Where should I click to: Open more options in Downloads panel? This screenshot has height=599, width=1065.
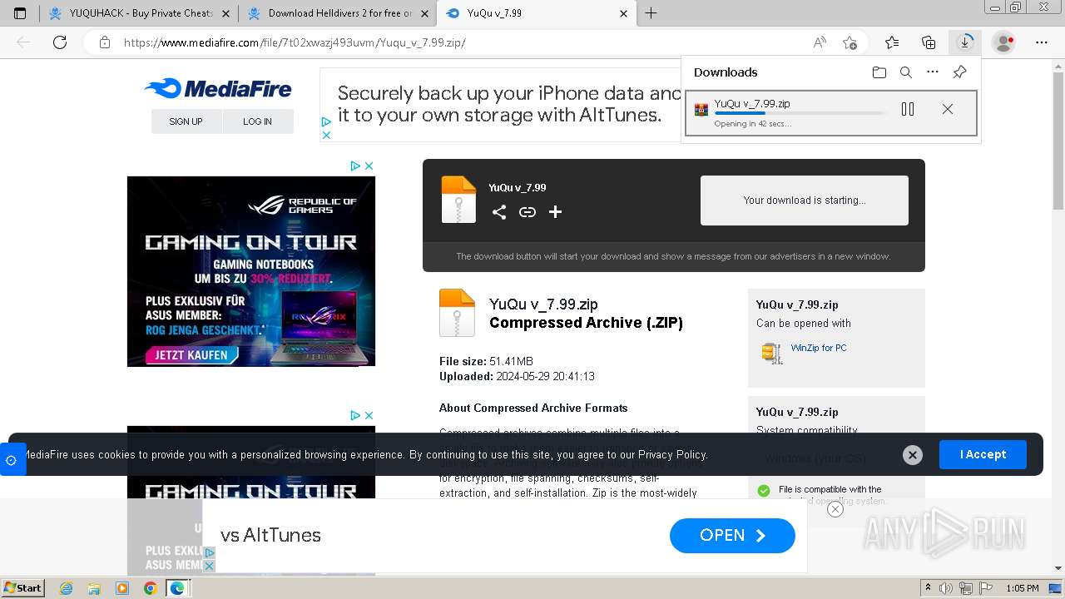coord(933,72)
